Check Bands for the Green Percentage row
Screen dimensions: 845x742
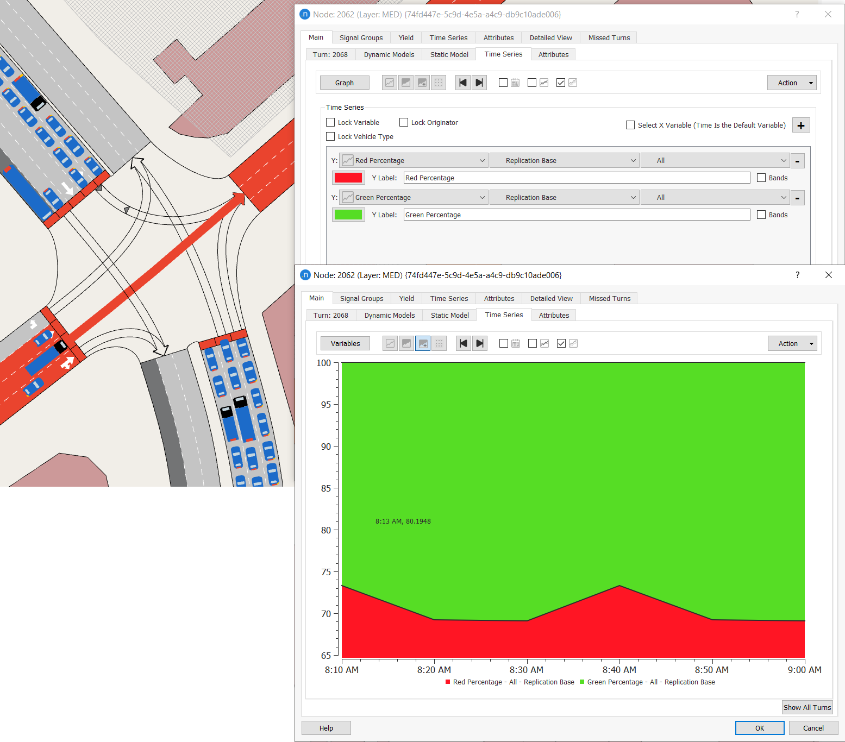click(761, 215)
